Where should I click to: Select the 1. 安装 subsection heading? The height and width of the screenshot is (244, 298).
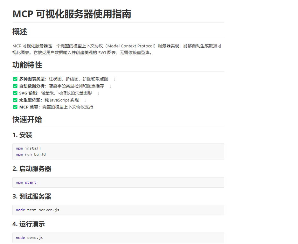(x=22, y=135)
